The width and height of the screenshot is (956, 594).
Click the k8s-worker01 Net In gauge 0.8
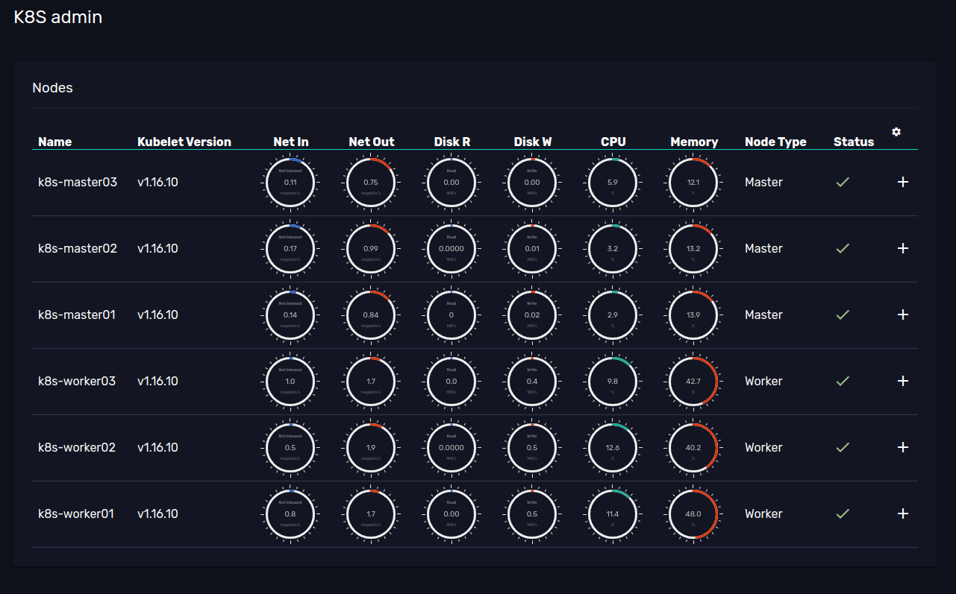point(291,514)
